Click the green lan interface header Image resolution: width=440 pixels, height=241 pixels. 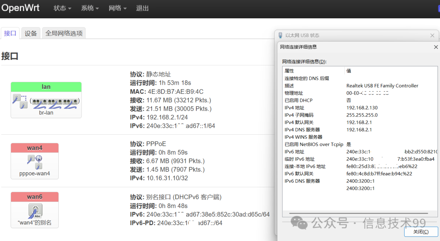click(46, 87)
